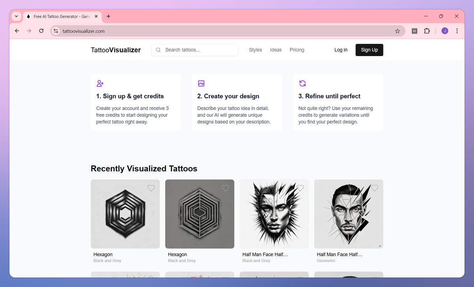This screenshot has height=287, width=474.
Task: Open the Pricing page link
Action: pyautogui.click(x=297, y=50)
